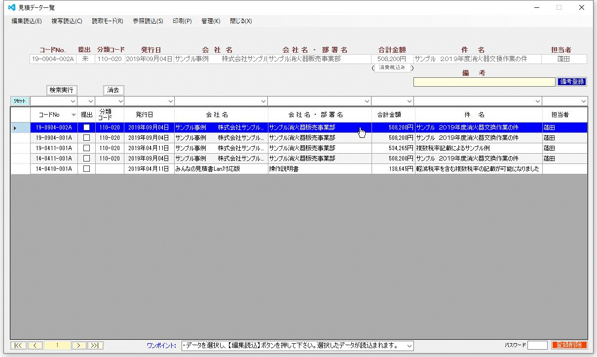Go to last page navigation button

tap(96, 345)
